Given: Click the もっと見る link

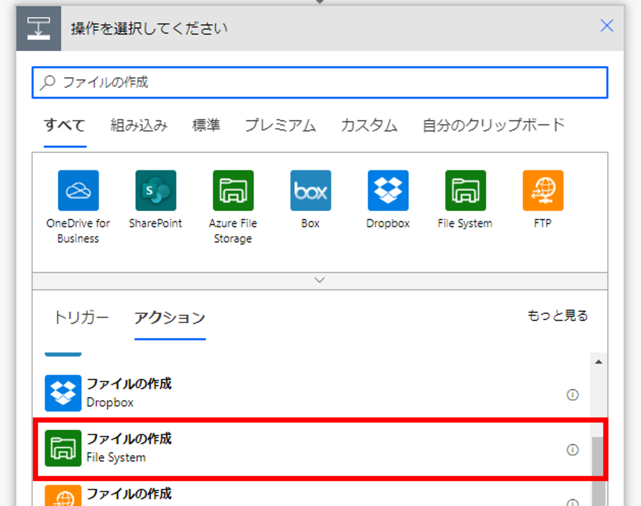Looking at the screenshot, I should (558, 316).
